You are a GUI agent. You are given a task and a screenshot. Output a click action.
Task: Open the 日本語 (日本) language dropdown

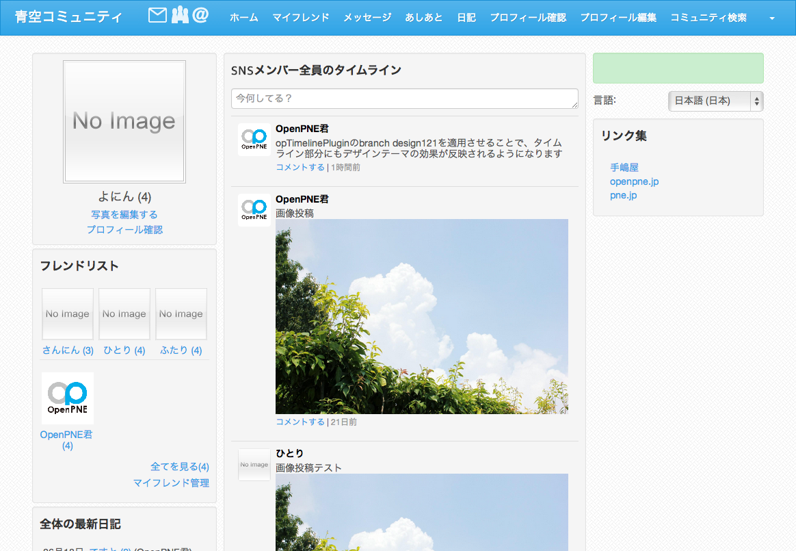715,101
